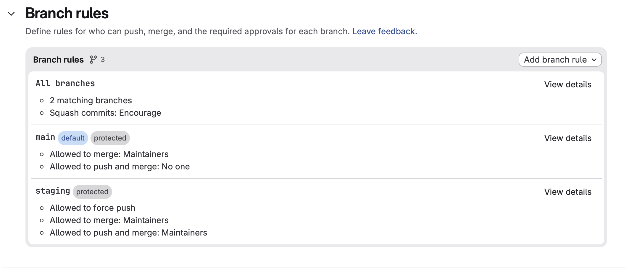The height and width of the screenshot is (268, 629).
Task: Open the Leave feedback link
Action: [x=385, y=31]
